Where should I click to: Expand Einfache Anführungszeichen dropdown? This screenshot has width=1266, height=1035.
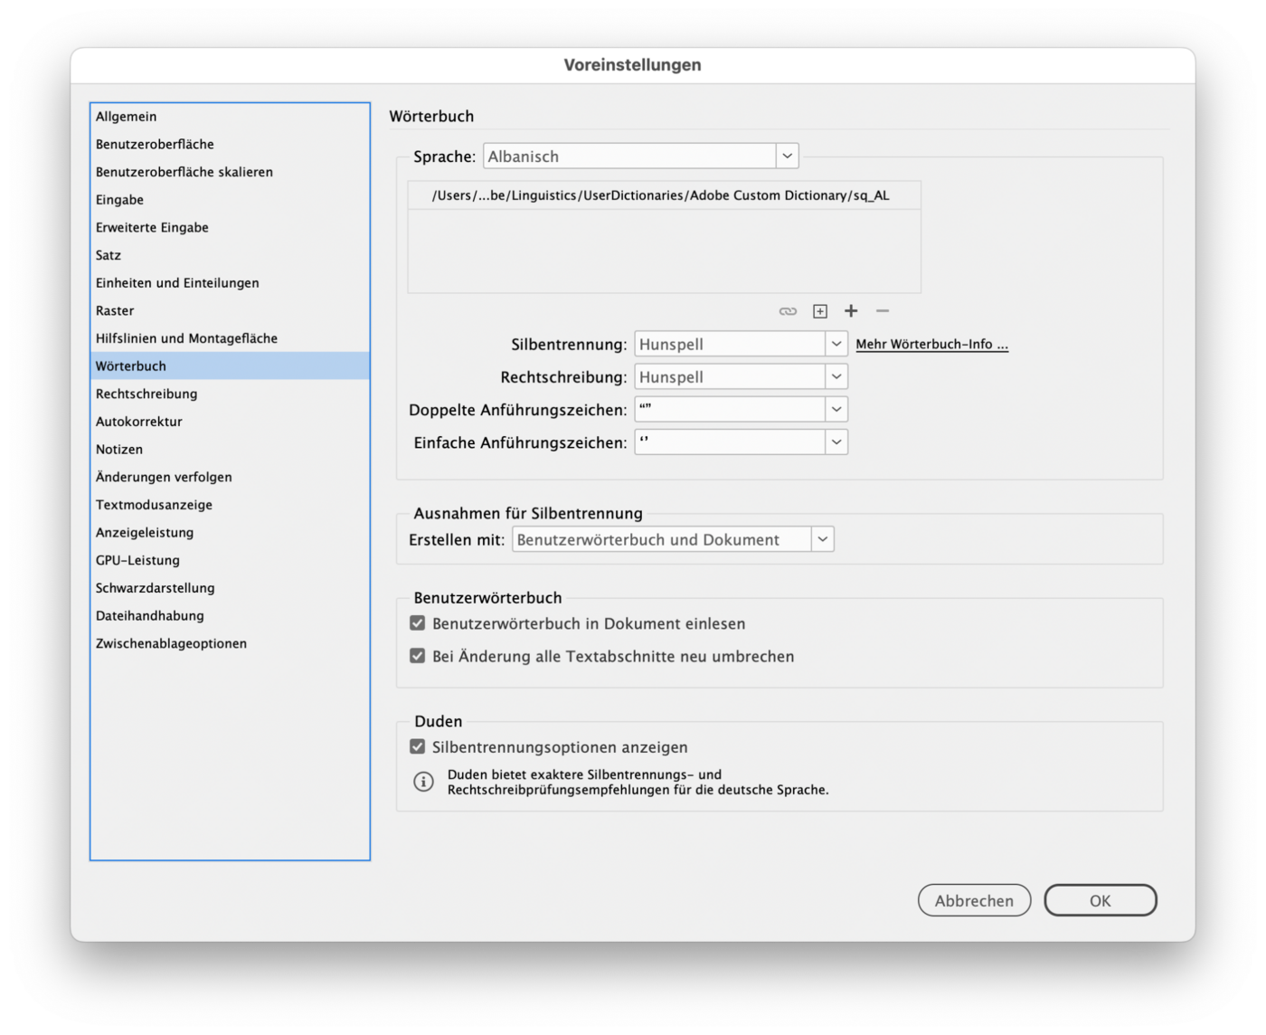(742, 442)
